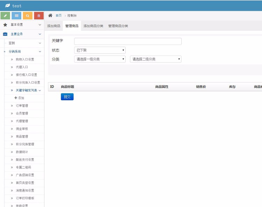Collapse the 分销系统 sidebar section

pos(39,52)
